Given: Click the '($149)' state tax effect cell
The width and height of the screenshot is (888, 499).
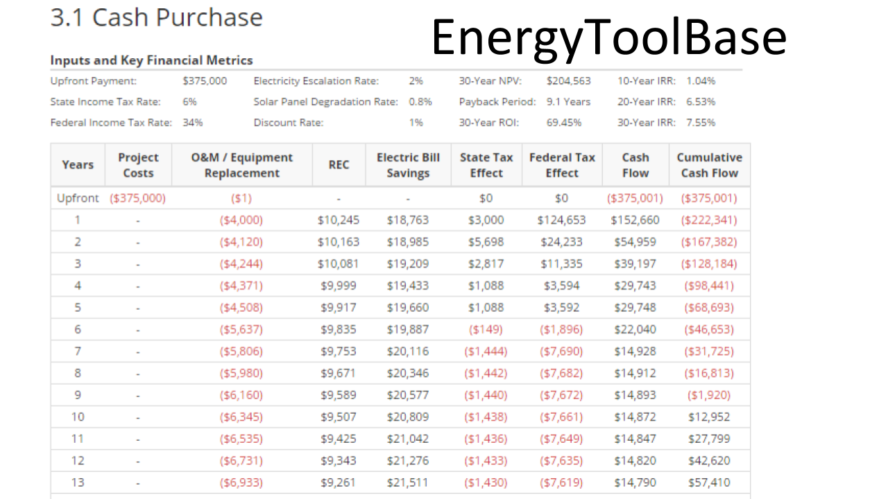Looking at the screenshot, I should (x=486, y=329).
